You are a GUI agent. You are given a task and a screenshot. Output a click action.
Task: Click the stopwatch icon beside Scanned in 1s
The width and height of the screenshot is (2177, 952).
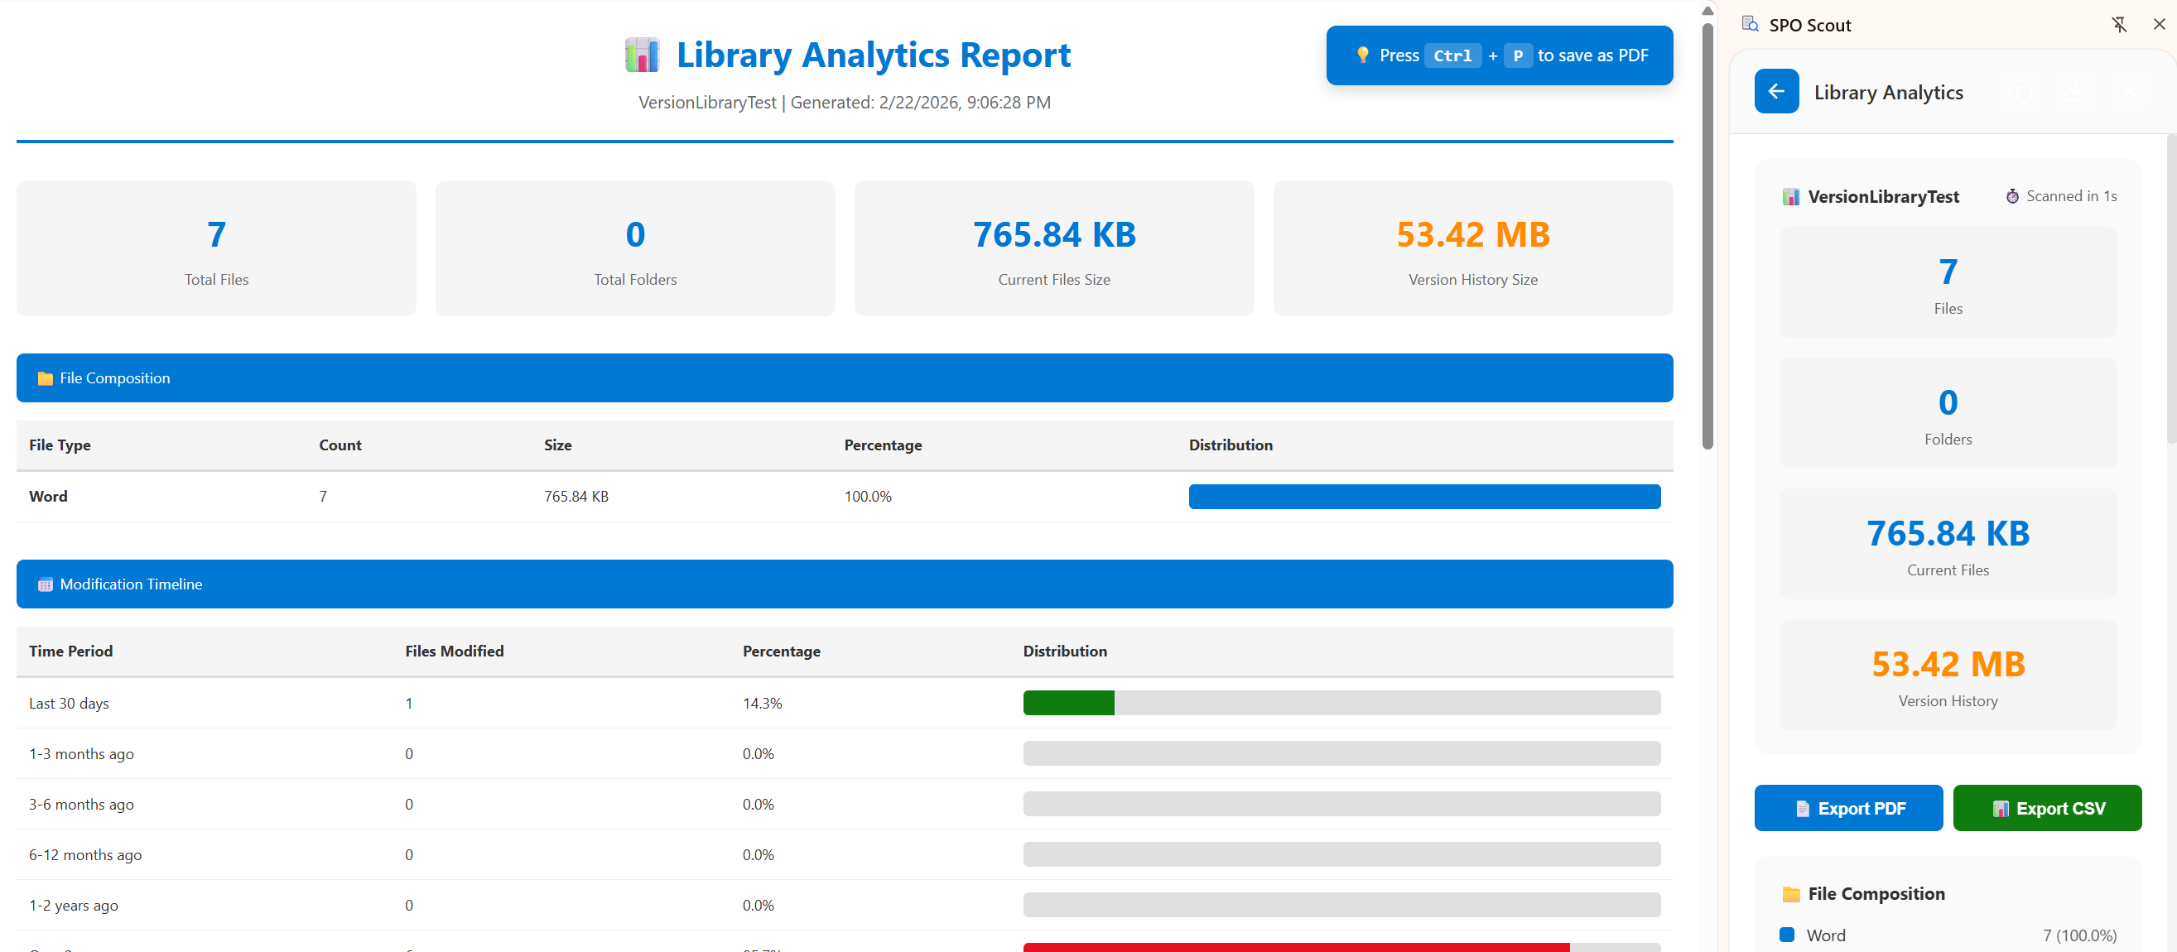[2012, 195]
